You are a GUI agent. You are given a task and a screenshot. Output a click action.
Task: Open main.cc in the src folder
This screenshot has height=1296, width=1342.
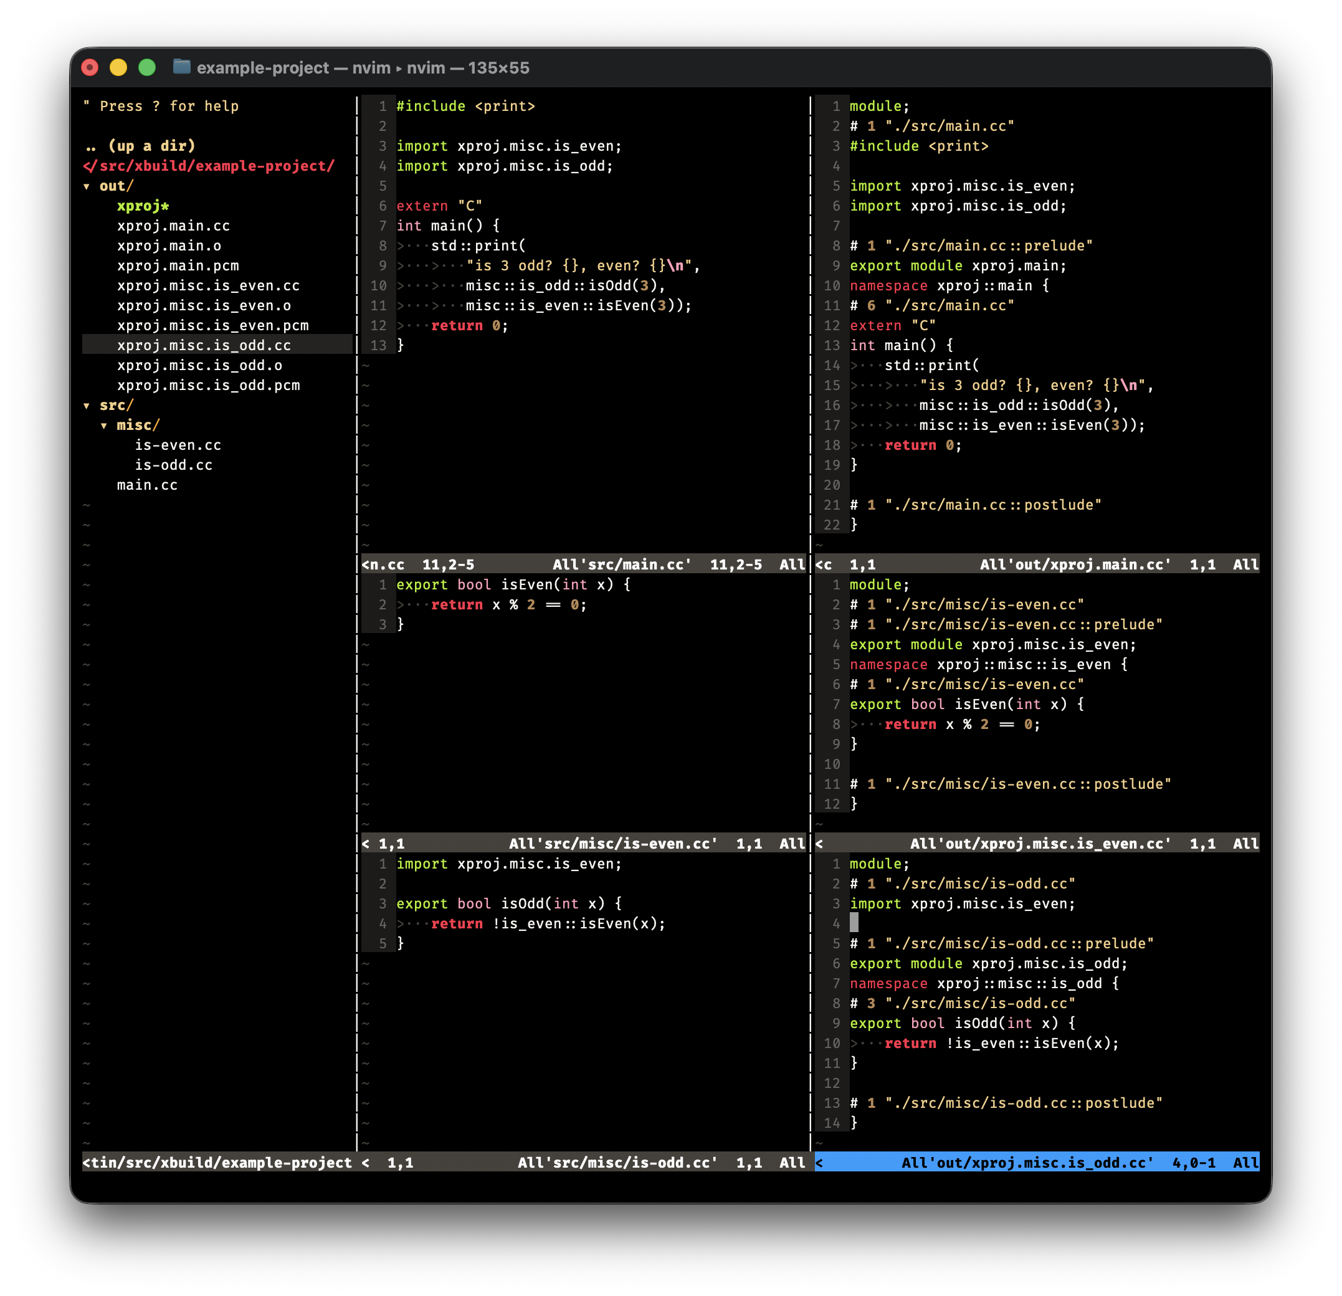tap(147, 485)
